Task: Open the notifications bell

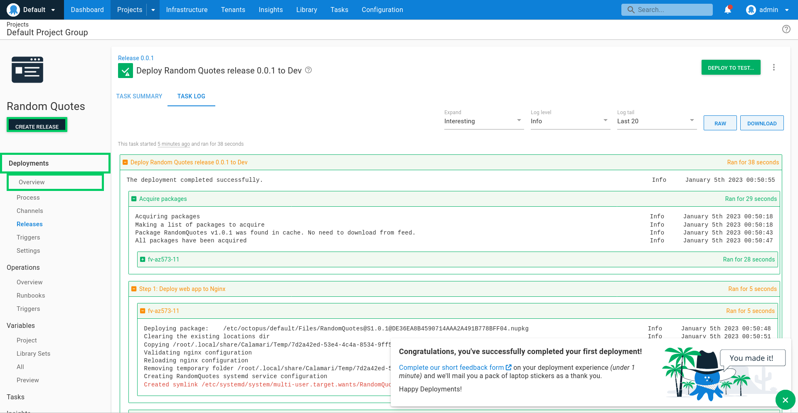Action: (728, 10)
